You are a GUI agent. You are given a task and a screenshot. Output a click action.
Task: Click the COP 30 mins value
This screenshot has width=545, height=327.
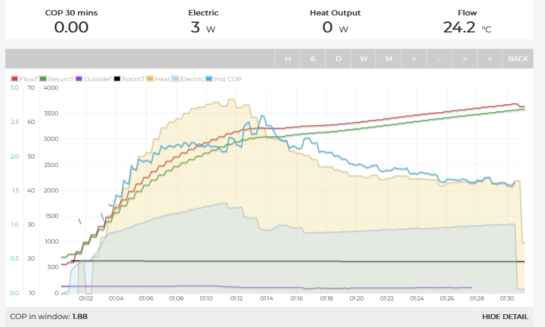[71, 28]
